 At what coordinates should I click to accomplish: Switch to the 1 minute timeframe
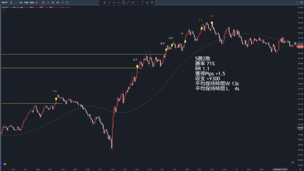pyautogui.click(x=16, y=2)
